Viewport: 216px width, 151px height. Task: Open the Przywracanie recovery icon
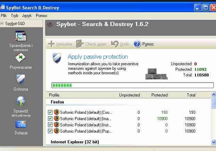click(x=20, y=58)
